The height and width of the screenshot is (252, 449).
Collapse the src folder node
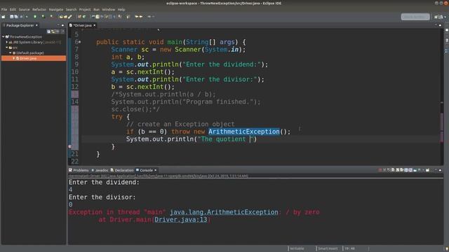click(x=7, y=48)
